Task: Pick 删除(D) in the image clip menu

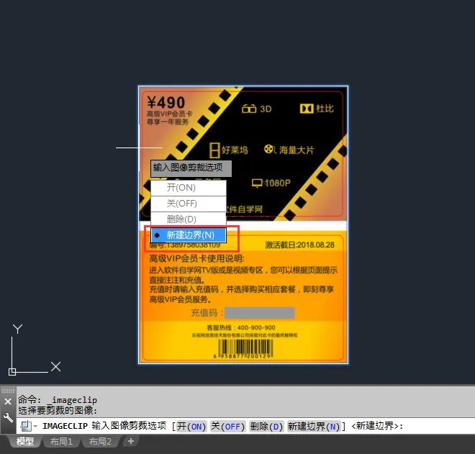Action: [x=188, y=219]
